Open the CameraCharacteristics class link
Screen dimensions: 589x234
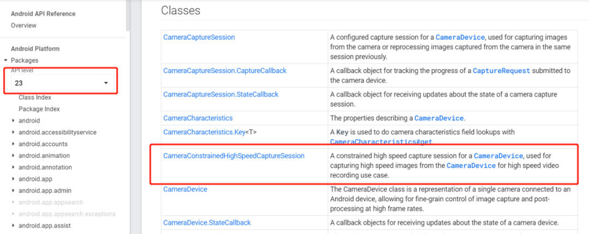click(198, 118)
